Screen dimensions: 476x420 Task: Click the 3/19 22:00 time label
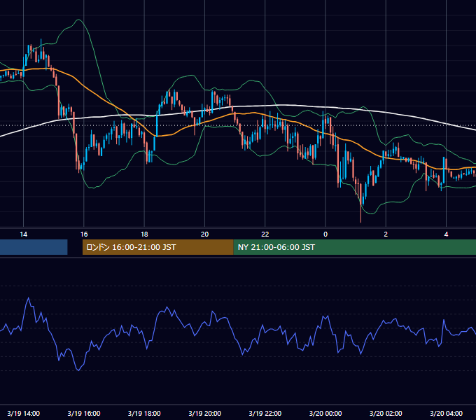(x=265, y=413)
